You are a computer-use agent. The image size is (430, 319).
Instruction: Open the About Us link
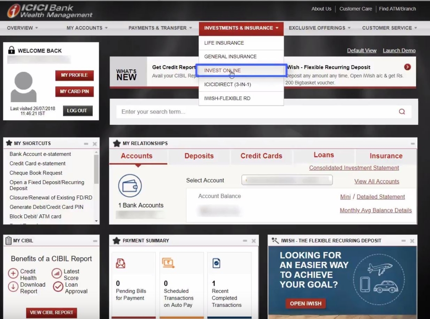321,9
